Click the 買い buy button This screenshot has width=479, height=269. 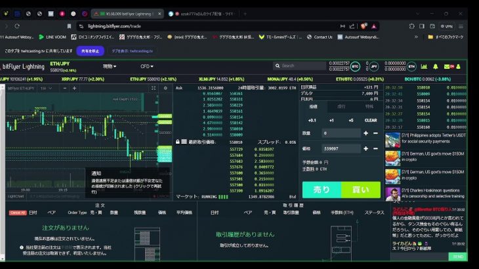click(361, 190)
